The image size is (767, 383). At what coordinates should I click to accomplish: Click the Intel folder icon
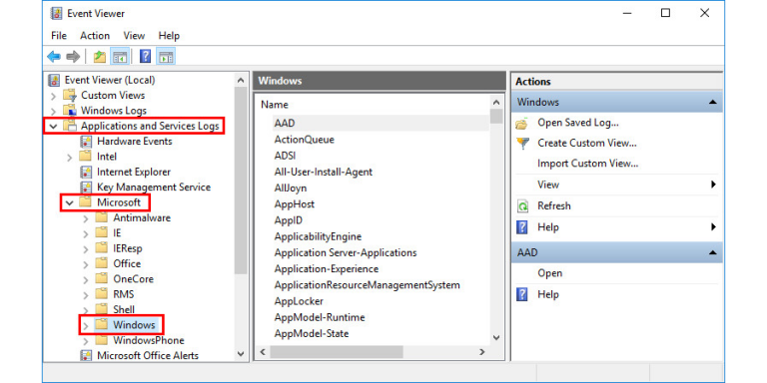(x=86, y=157)
